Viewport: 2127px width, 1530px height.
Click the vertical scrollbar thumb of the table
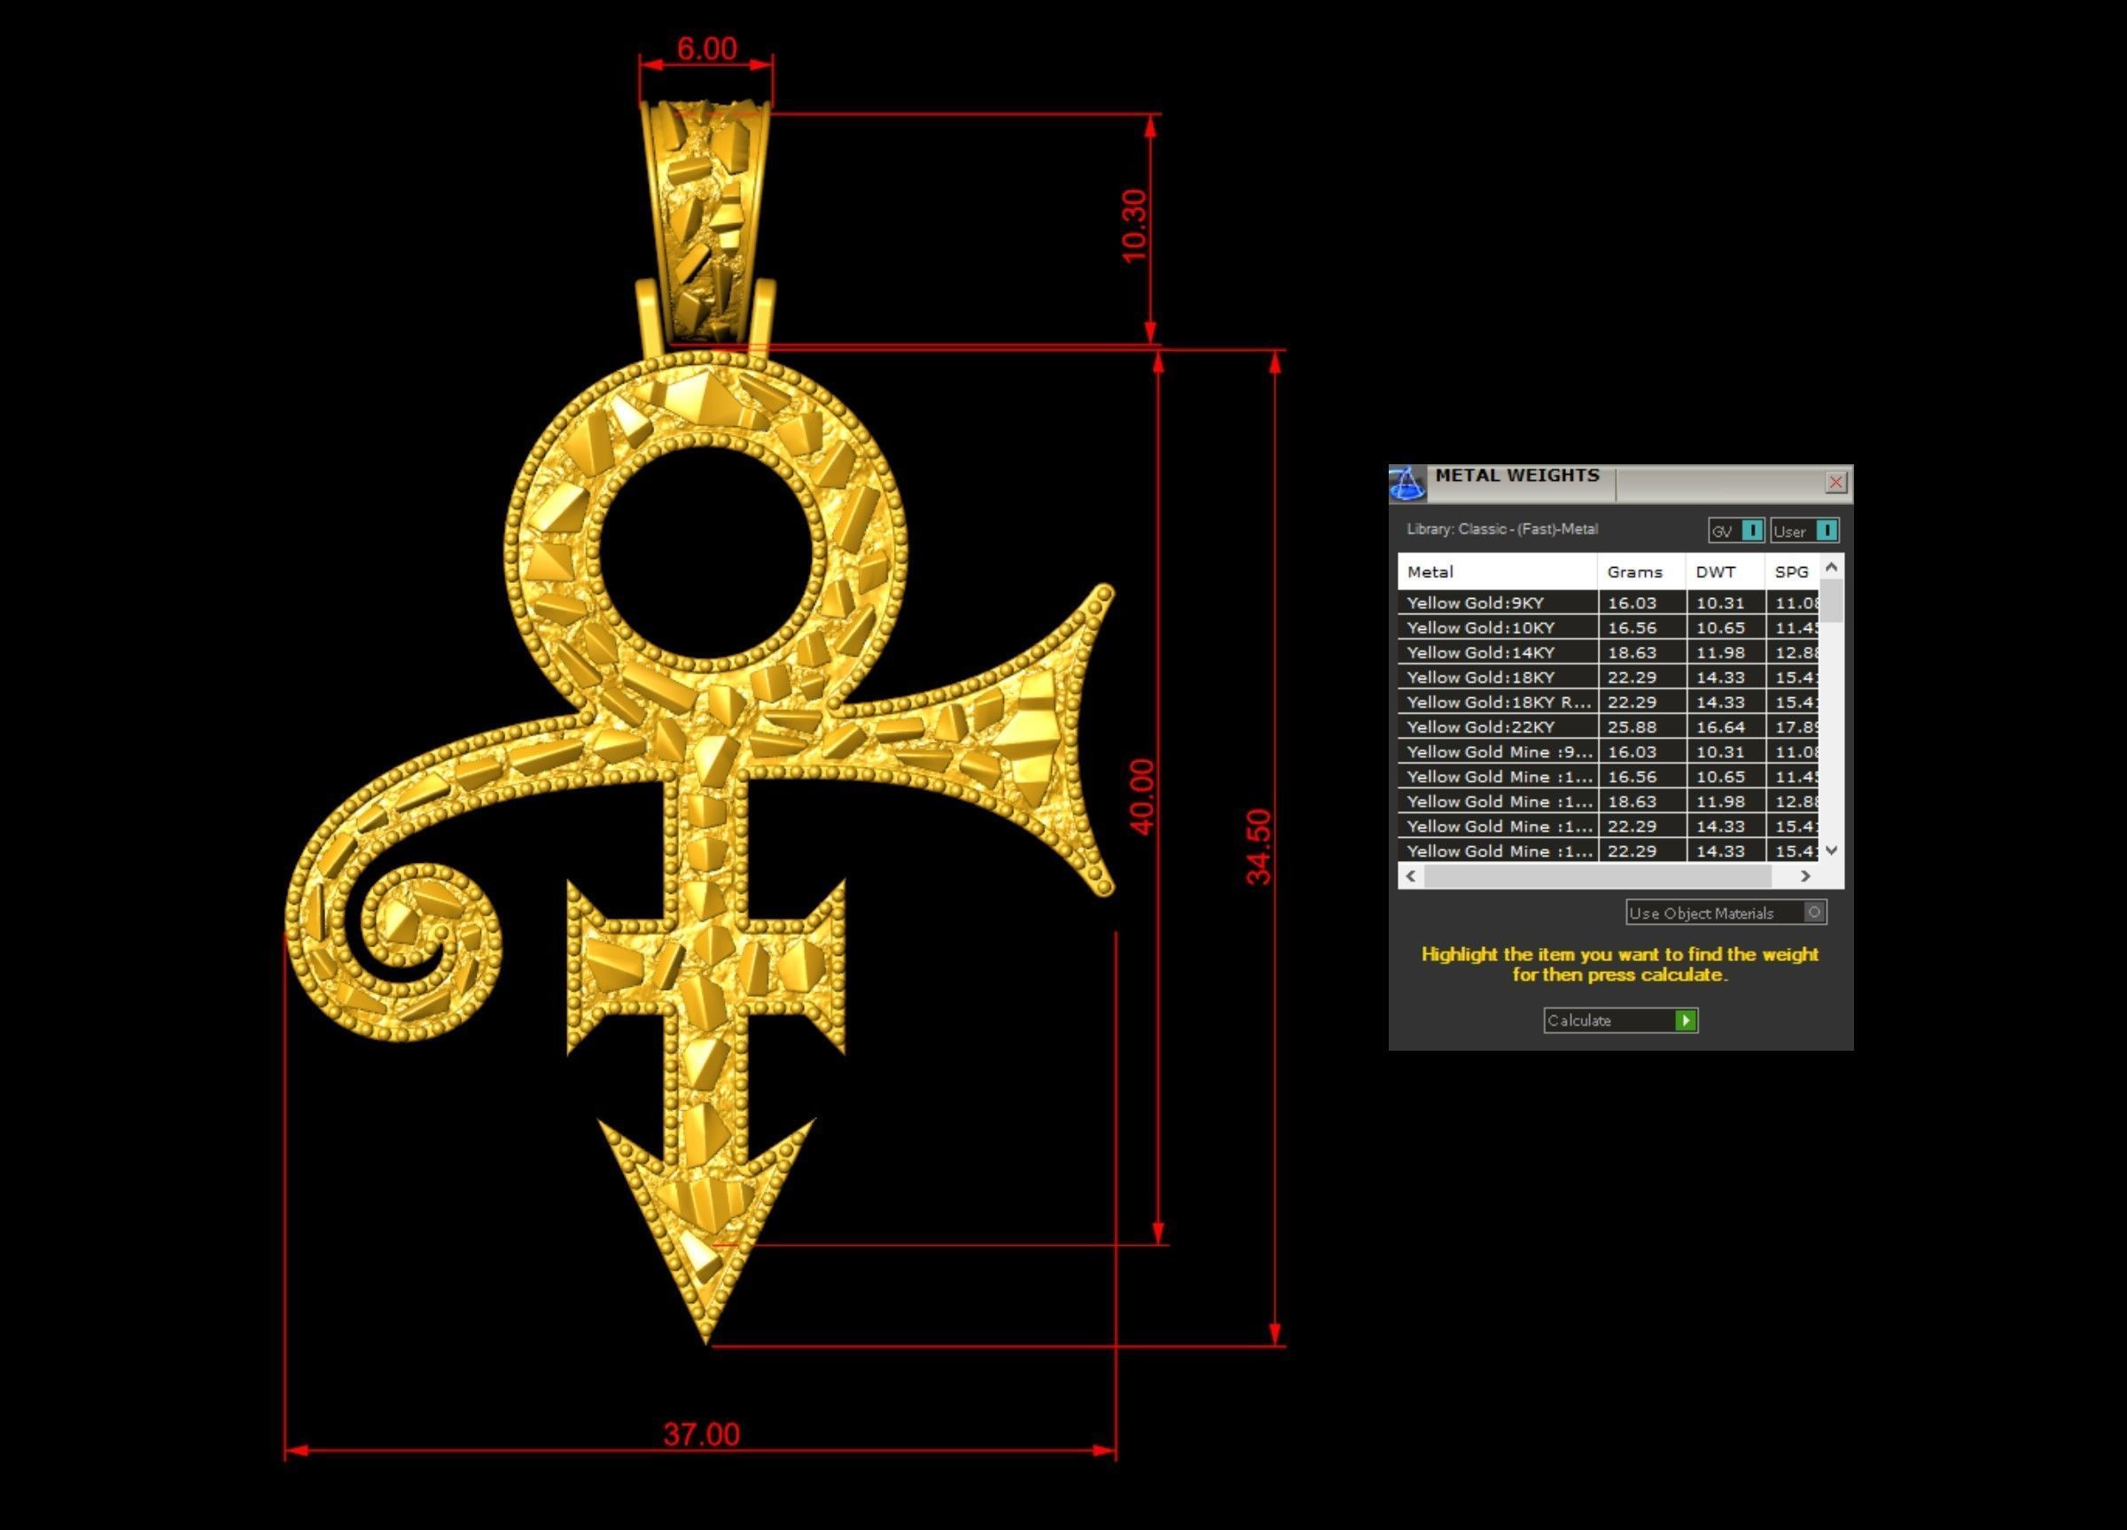pos(1831,601)
